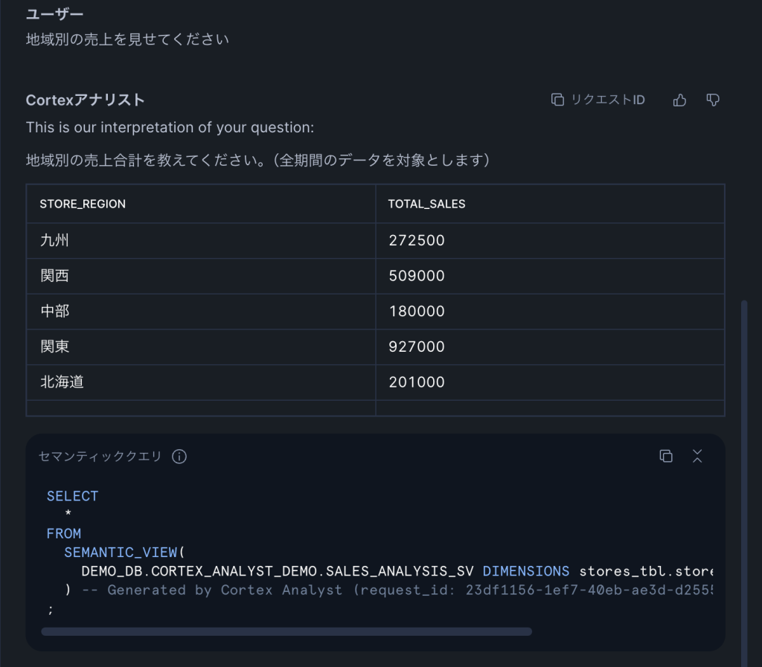Image resolution: width=762 pixels, height=667 pixels.
Task: Click the horizontal scrollbar under the SQL code
Action: (286, 631)
